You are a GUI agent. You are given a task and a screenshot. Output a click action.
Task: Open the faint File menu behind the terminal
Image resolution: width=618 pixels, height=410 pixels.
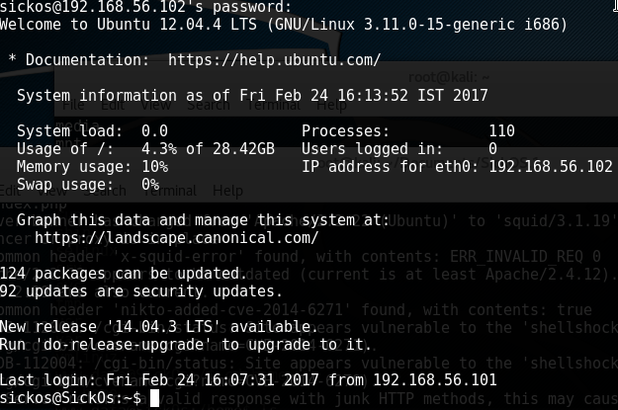pos(72,106)
